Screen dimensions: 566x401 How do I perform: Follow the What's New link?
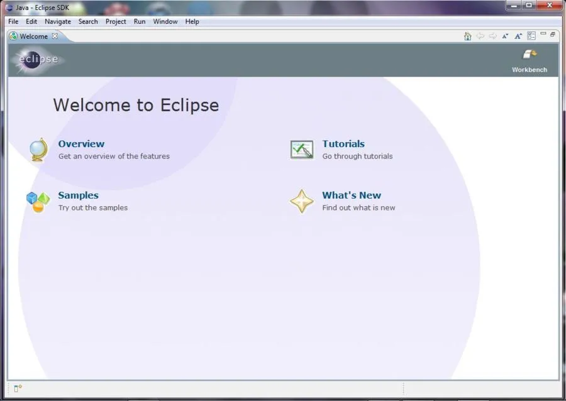352,195
